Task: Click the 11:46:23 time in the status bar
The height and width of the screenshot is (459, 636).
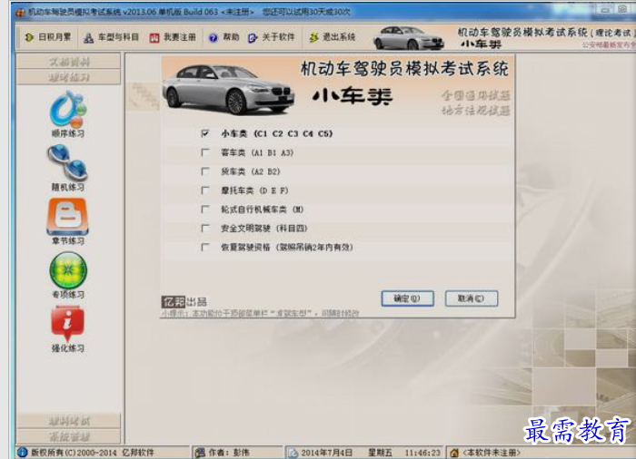Action: tap(422, 453)
